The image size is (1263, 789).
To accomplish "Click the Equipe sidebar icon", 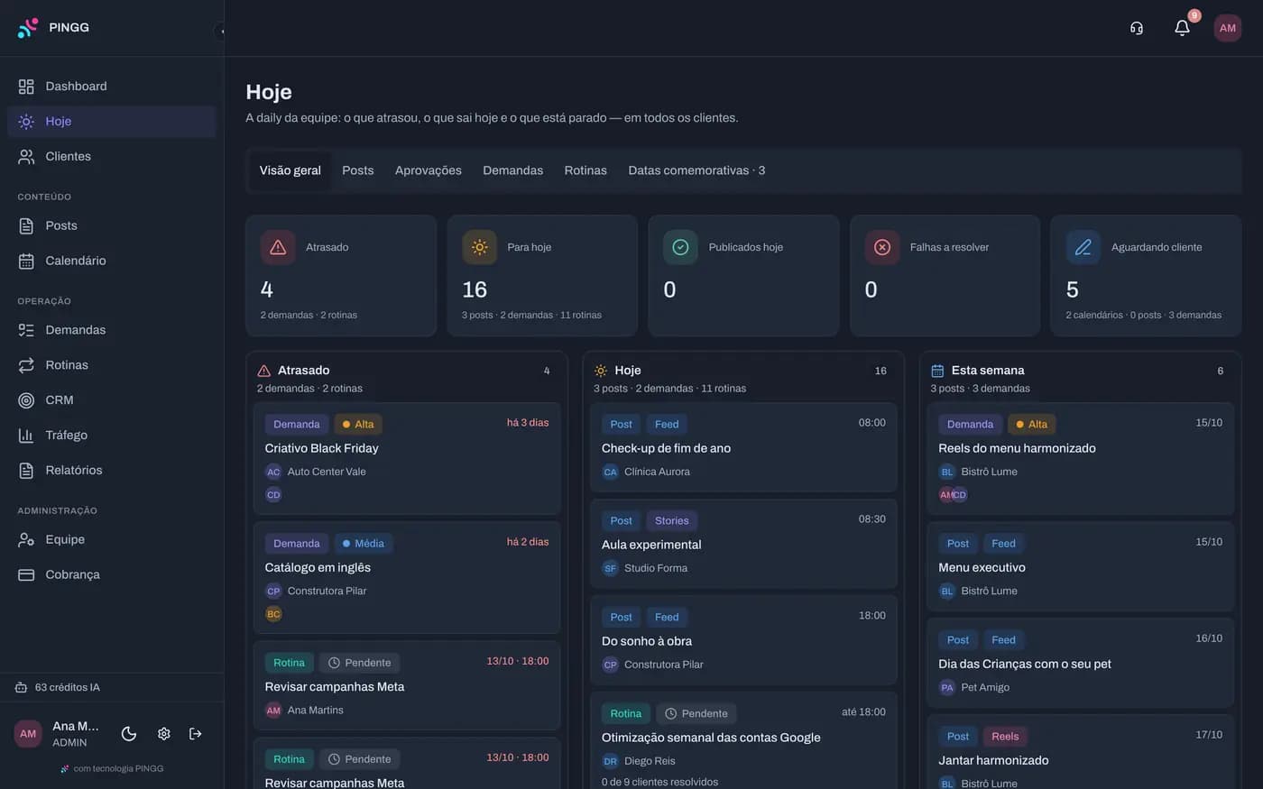I will click(x=26, y=539).
